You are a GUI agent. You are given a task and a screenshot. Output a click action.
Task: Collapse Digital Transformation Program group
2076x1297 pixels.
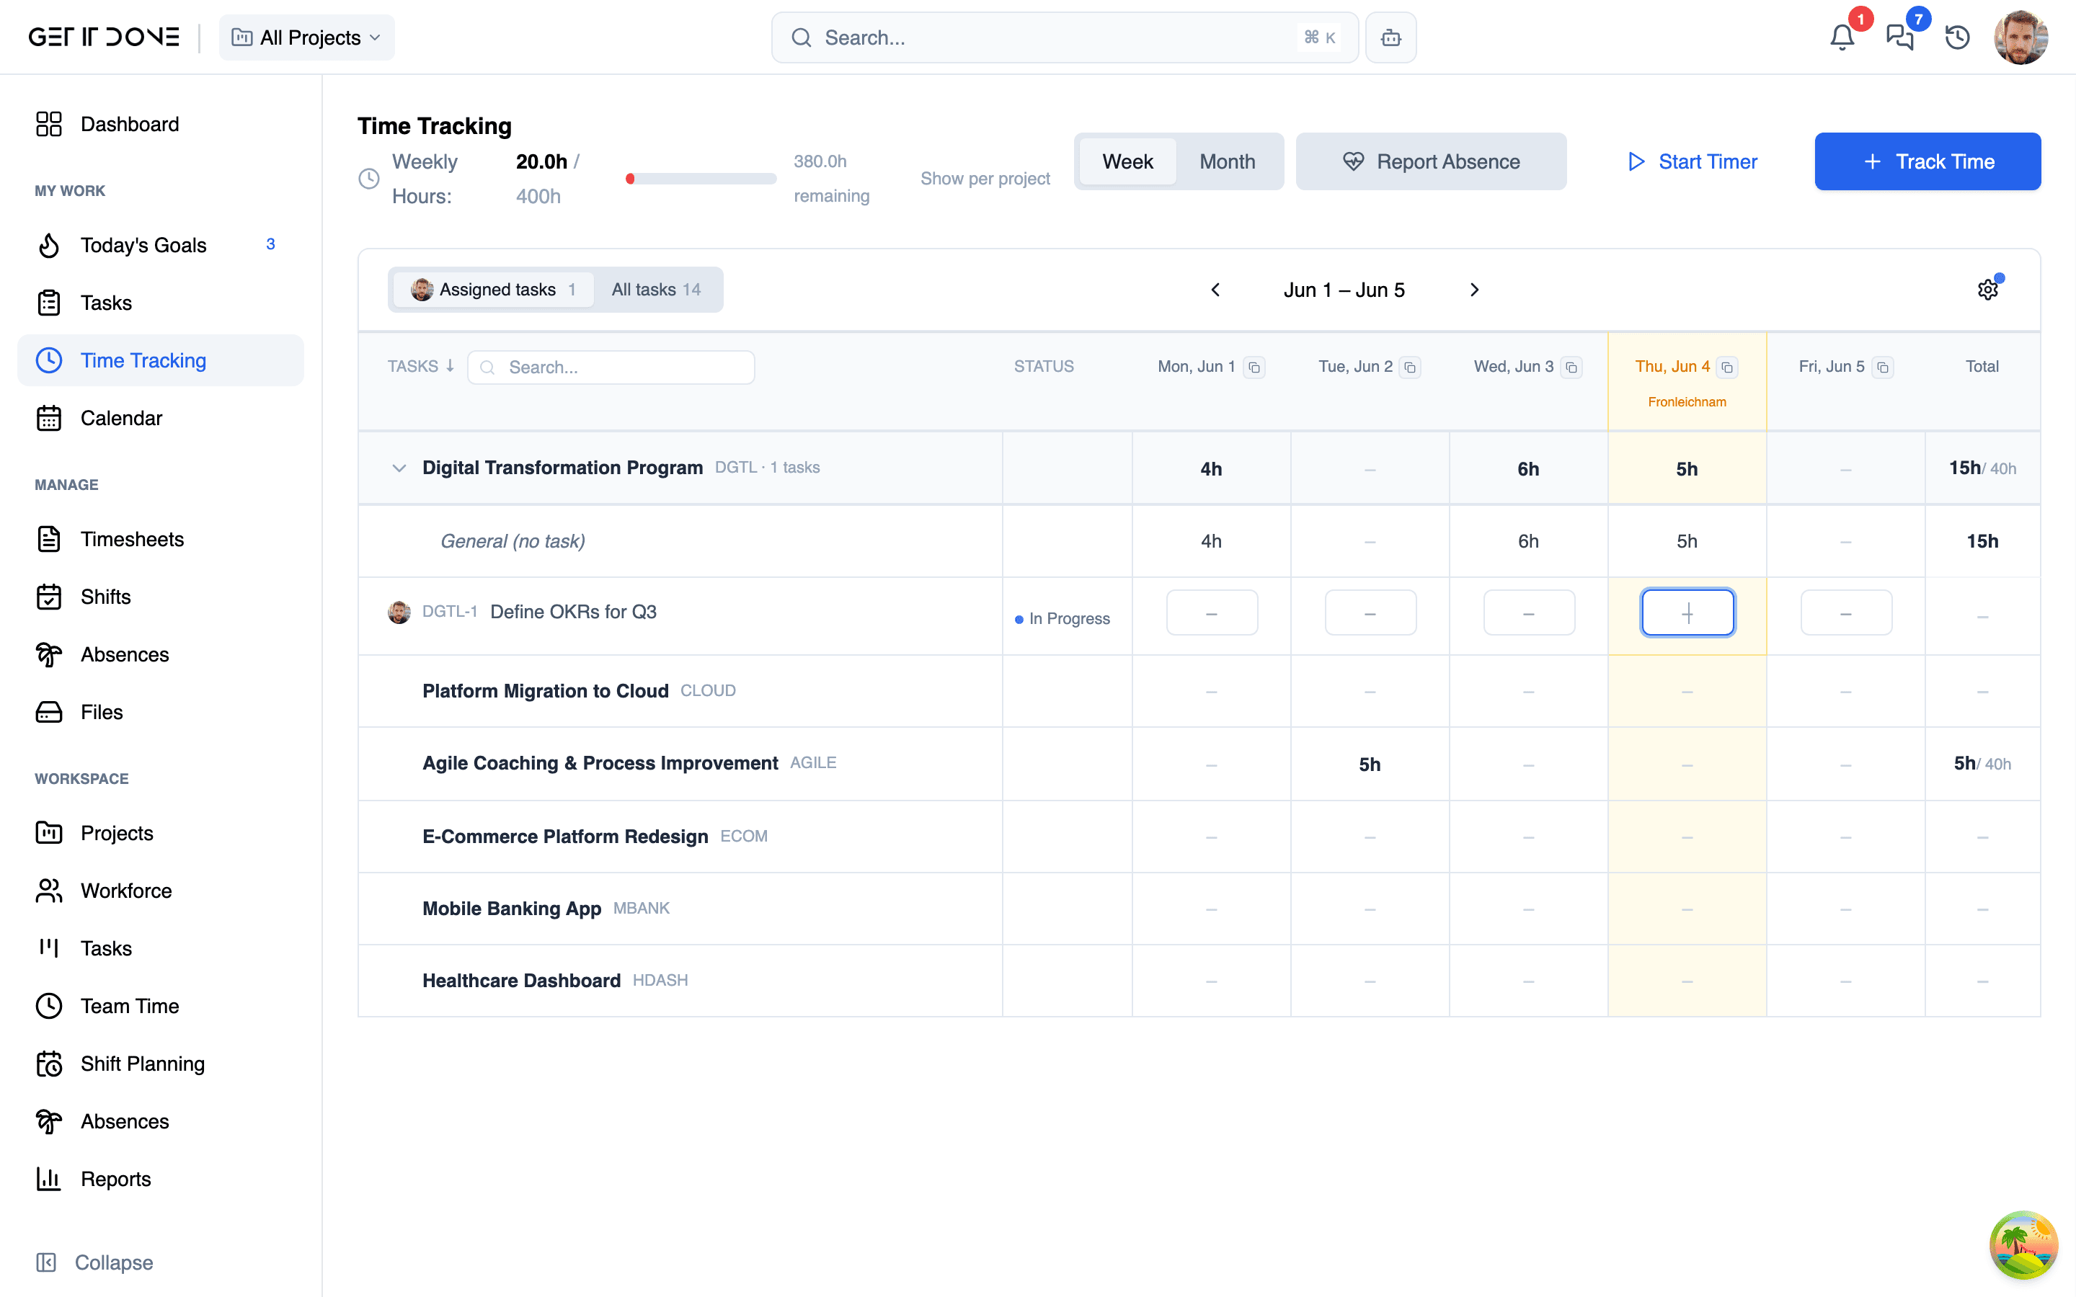[x=399, y=468]
